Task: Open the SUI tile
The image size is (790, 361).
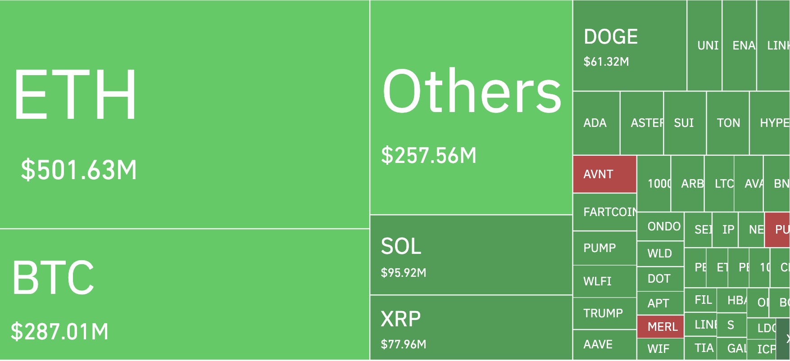Action: [685, 123]
